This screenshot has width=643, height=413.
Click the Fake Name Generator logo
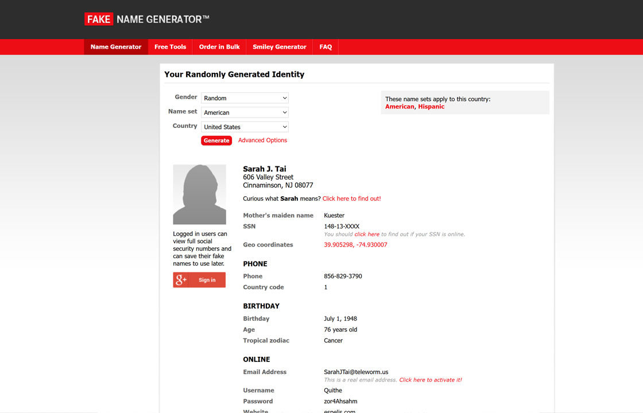tap(147, 20)
